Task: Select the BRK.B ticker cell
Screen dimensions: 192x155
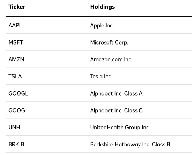Action: (16, 144)
